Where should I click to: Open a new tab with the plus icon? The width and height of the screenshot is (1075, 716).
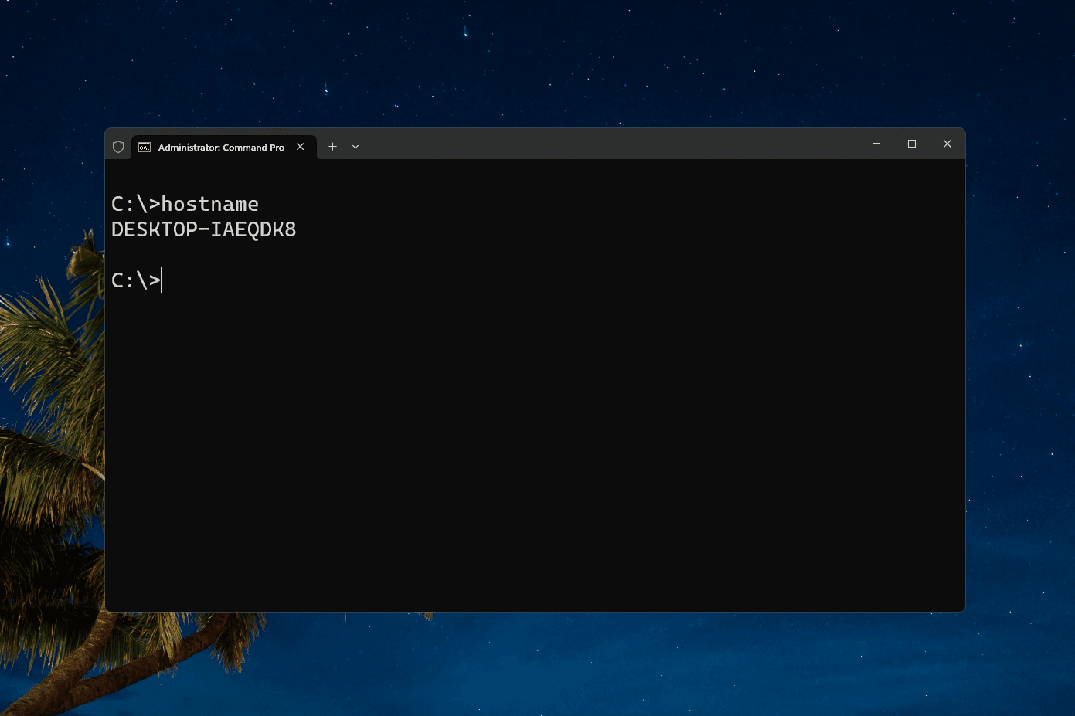click(332, 147)
